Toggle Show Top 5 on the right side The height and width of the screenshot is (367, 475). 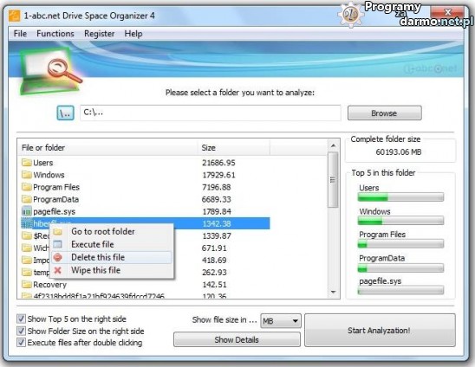21,319
